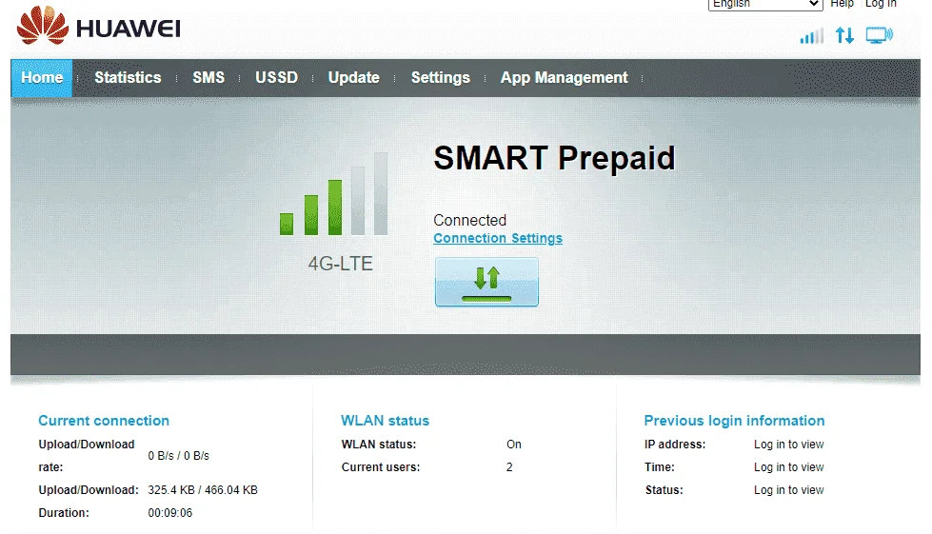Toggle the mobile data connect button

coord(486,282)
